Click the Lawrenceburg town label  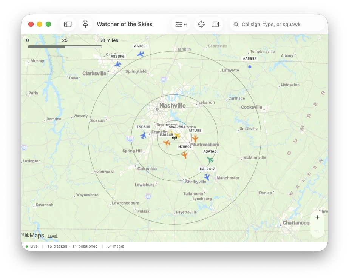pyautogui.click(x=125, y=203)
